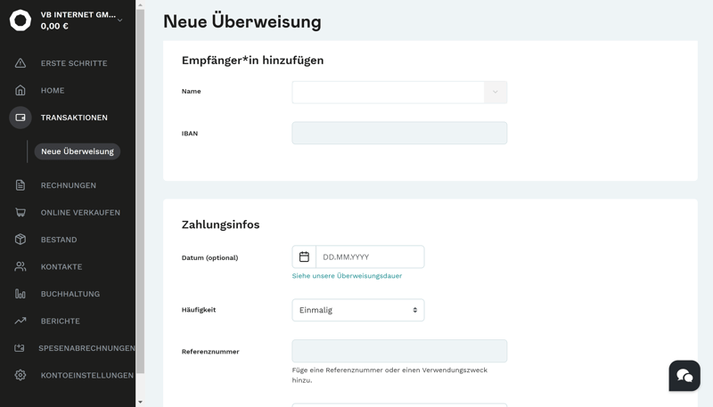Select the Neue Überweisung submenu item
Screen dimensions: 713x407
[x=78, y=151]
